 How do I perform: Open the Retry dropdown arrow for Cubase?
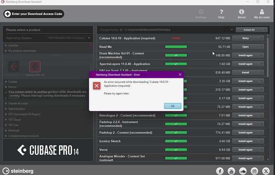(x=261, y=38)
